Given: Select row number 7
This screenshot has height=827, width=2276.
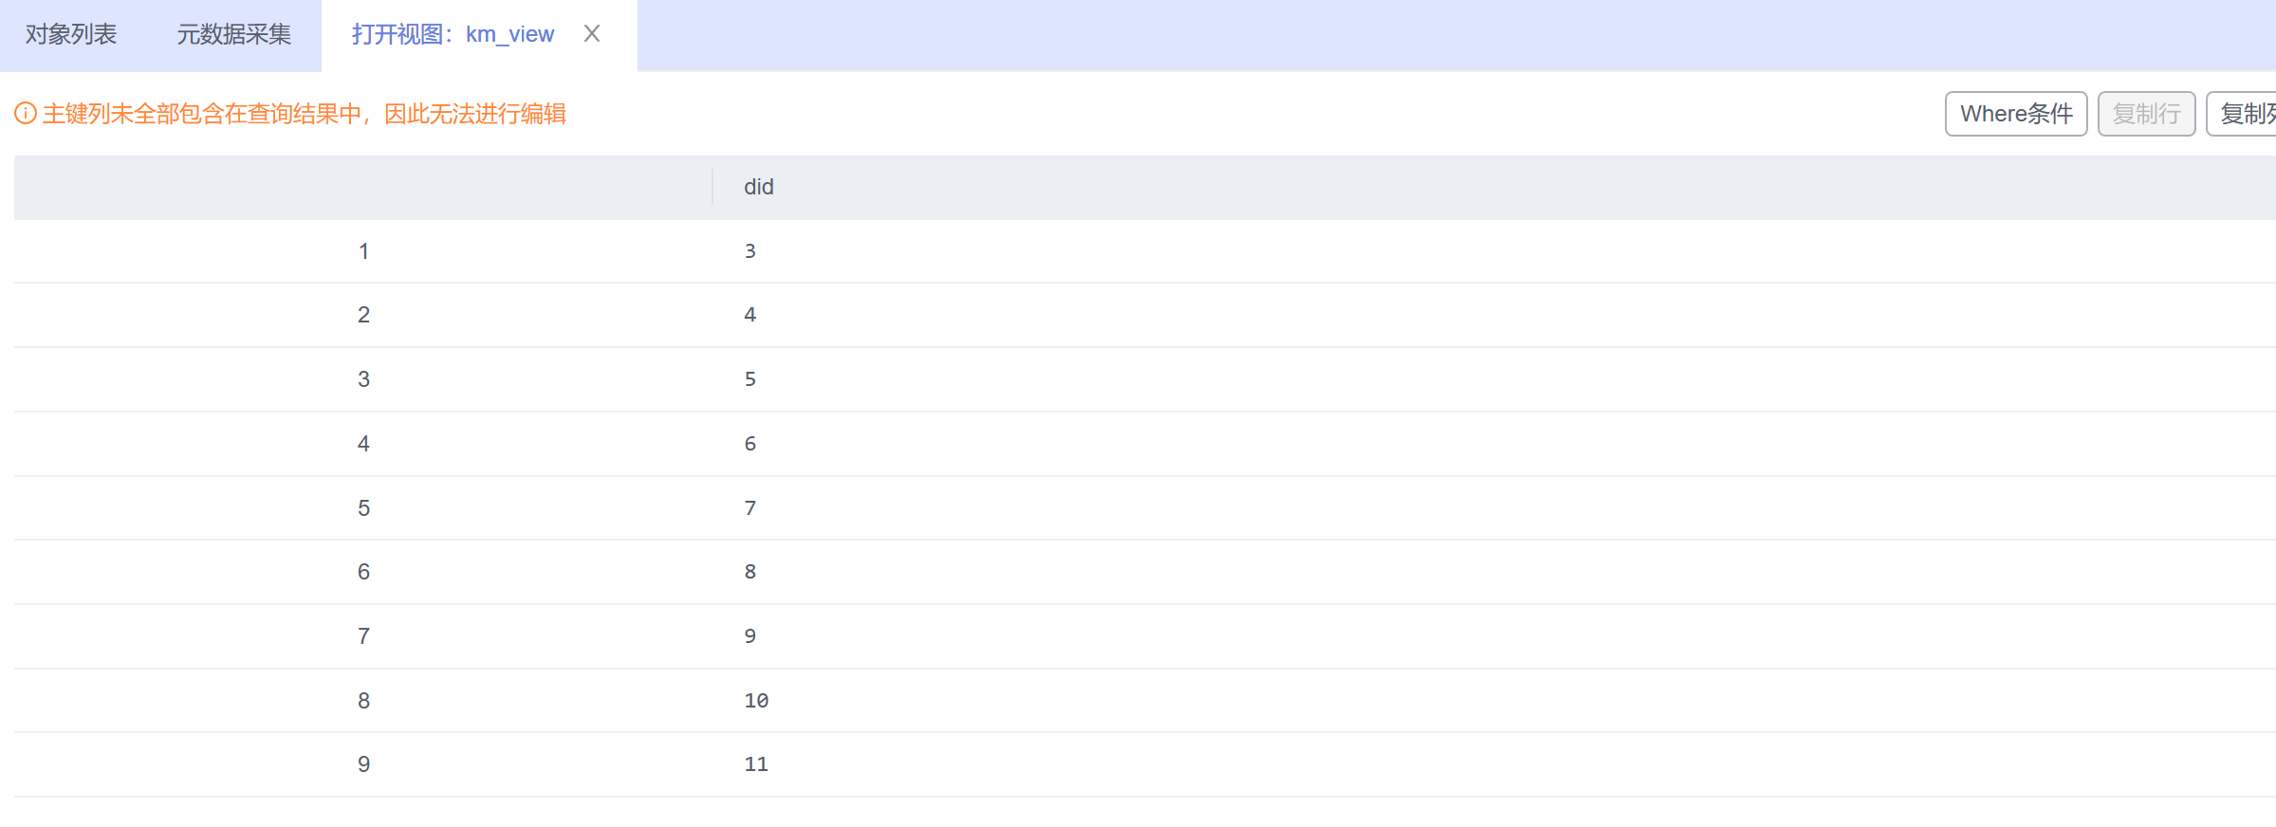Looking at the screenshot, I should tap(363, 636).
